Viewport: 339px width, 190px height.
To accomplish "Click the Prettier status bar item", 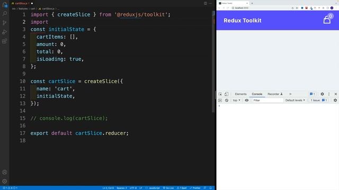I will (195, 188).
